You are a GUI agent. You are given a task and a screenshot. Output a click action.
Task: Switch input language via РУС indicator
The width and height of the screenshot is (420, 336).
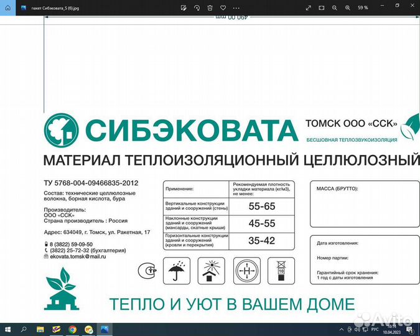[375, 330]
